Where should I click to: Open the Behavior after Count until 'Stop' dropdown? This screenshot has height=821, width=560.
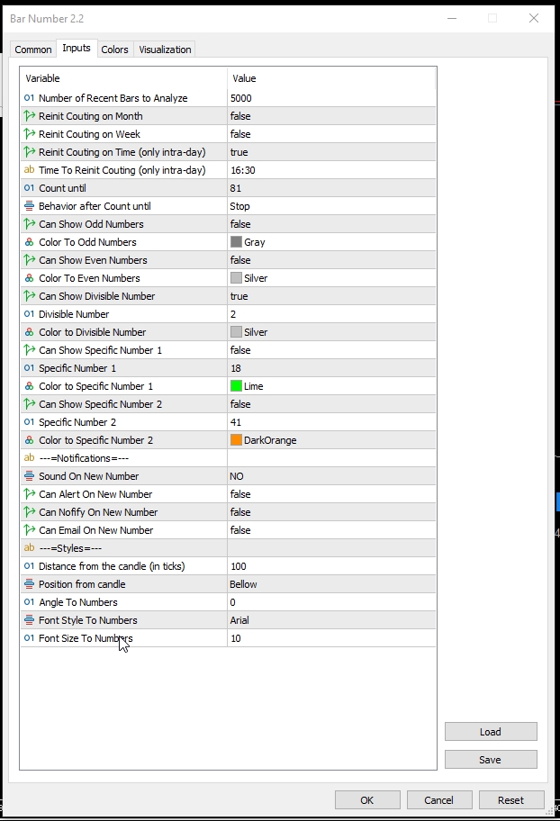point(330,206)
